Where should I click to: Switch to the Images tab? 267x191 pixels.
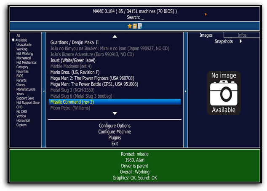[x=206, y=35]
